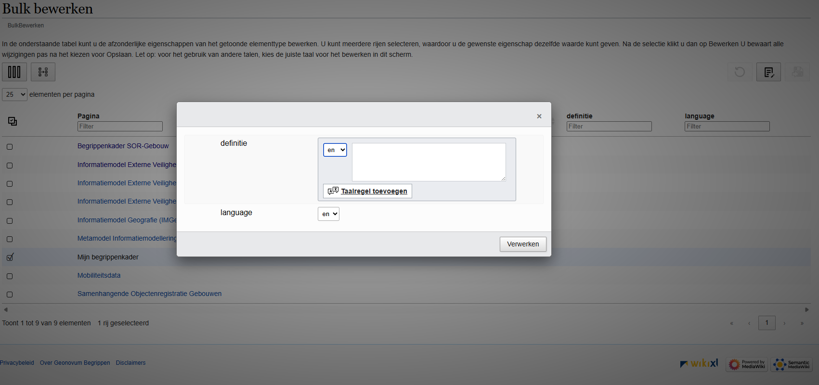Screen dimensions: 819x385
Task: Open the Samenhangende Objectenregistratie Gebouwen link
Action: [149, 294]
